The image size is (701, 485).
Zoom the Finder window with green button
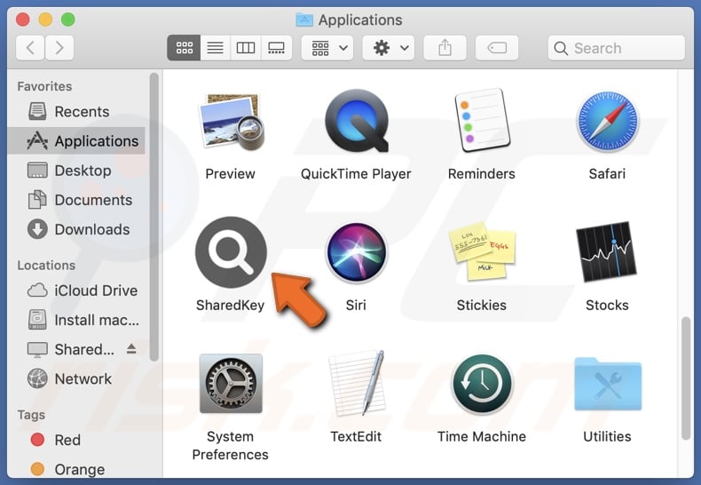click(x=68, y=20)
